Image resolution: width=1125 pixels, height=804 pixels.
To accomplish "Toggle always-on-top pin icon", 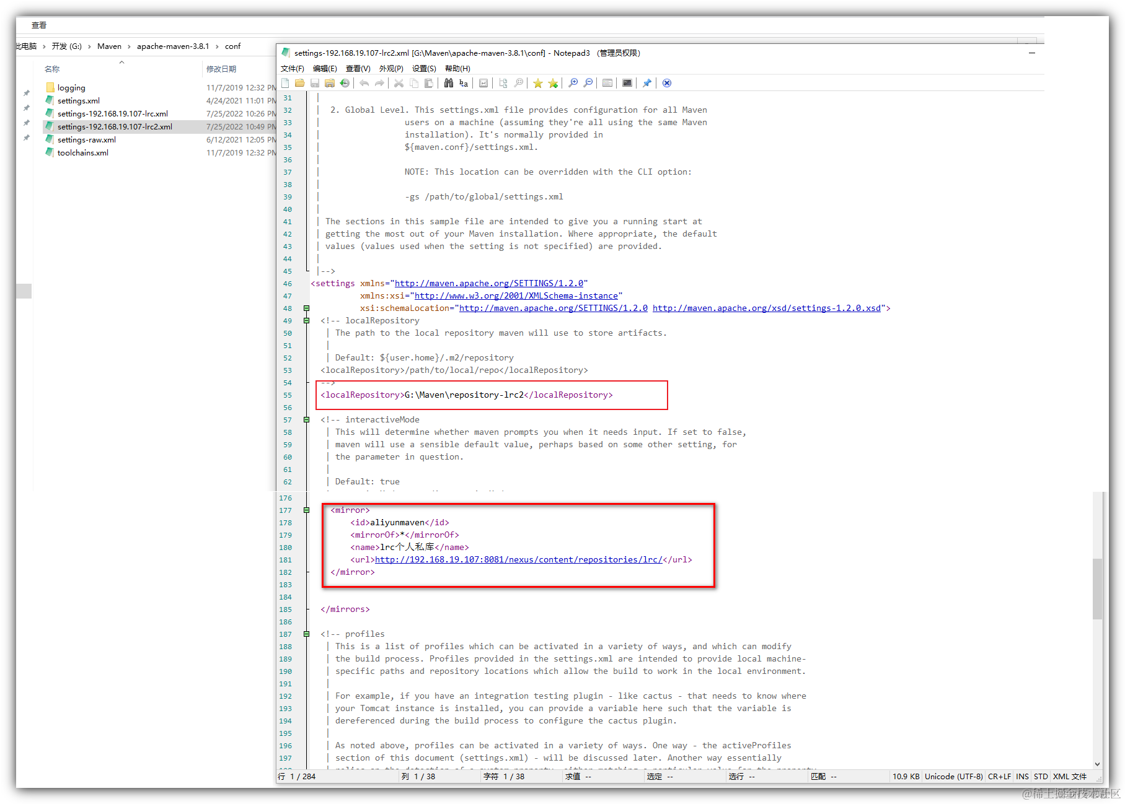I will point(647,83).
